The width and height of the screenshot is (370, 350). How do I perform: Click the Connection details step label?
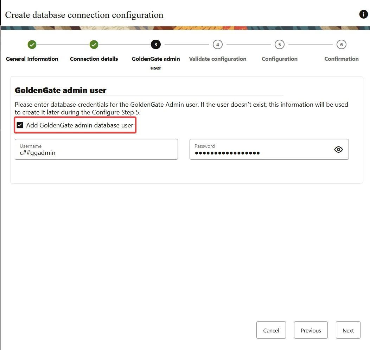pyautogui.click(x=94, y=59)
